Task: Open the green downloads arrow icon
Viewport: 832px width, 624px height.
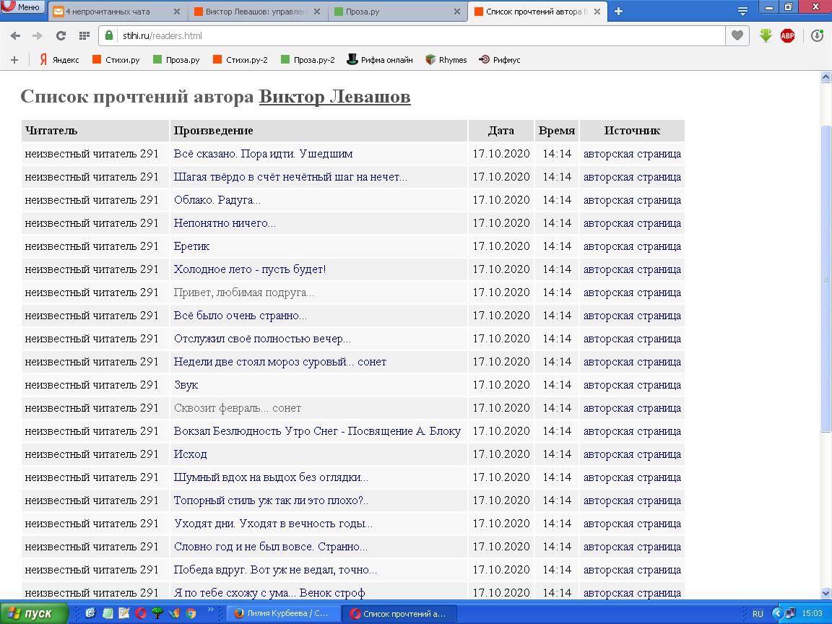Action: (766, 35)
